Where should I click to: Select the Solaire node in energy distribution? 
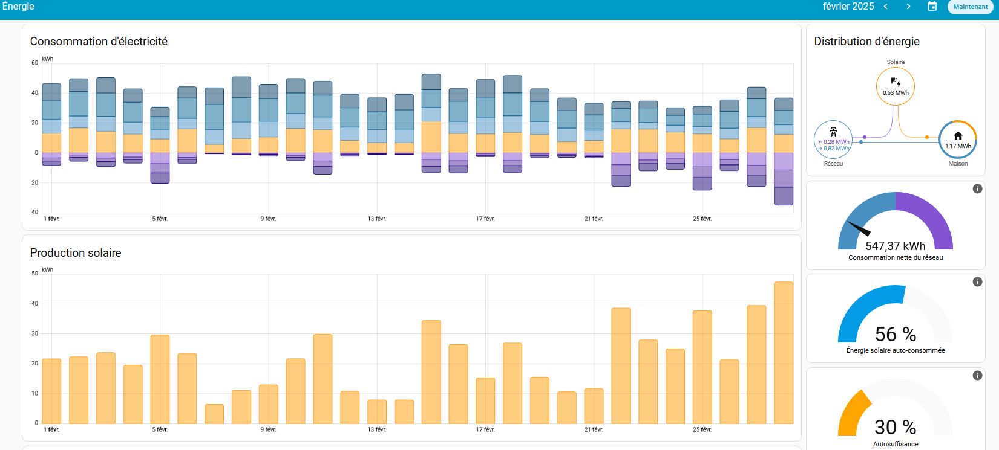coord(895,86)
